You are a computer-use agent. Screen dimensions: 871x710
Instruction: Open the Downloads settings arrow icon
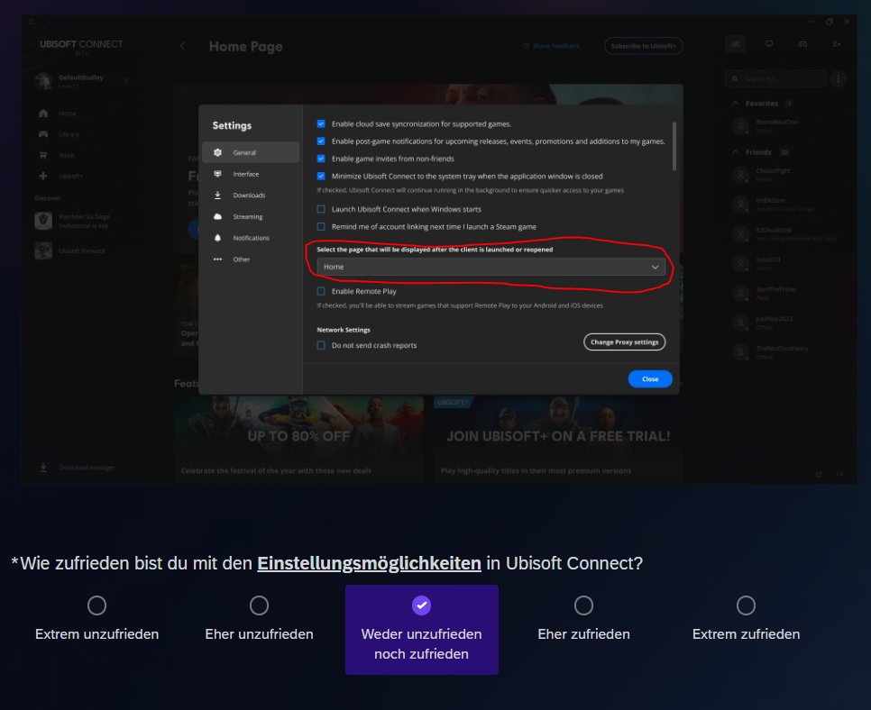218,195
